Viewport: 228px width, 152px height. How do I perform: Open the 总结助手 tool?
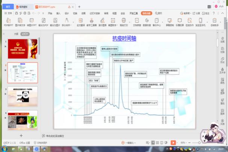pyautogui.click(x=214, y=22)
